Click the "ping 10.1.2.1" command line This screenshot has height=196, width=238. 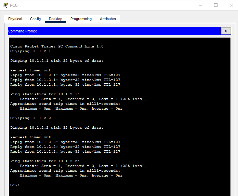click(x=30, y=51)
